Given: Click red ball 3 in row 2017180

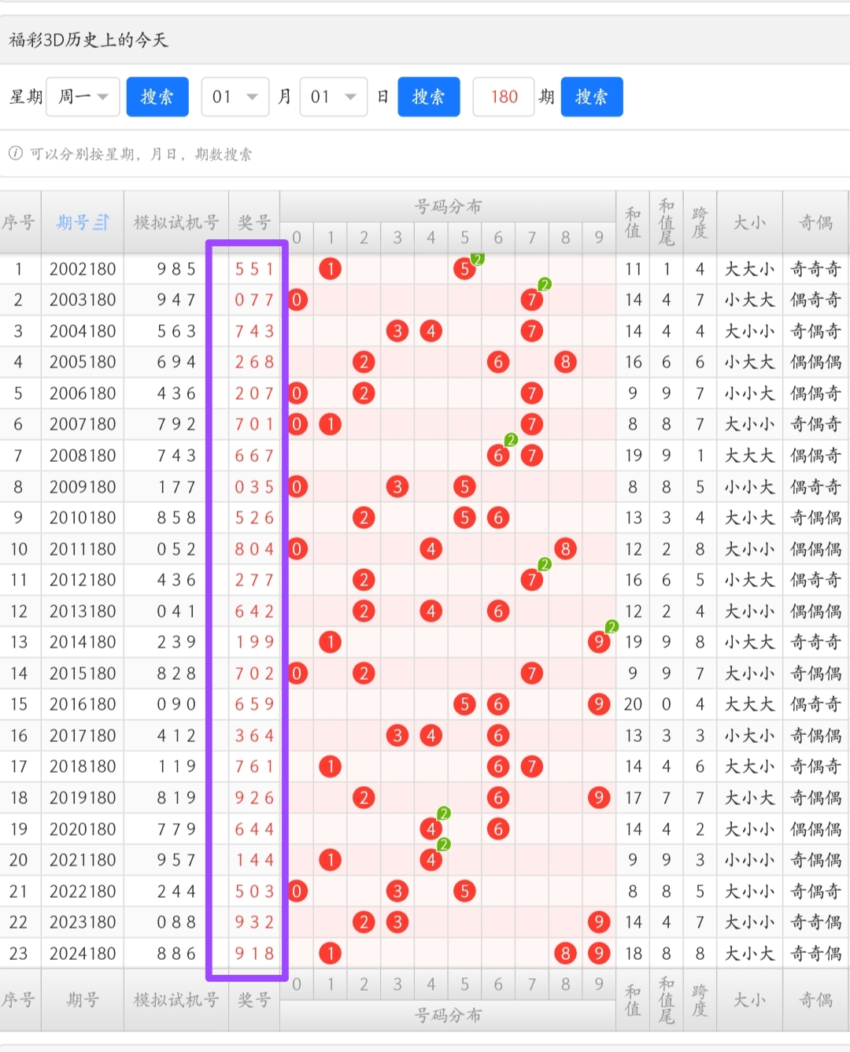Looking at the screenshot, I should tap(397, 736).
